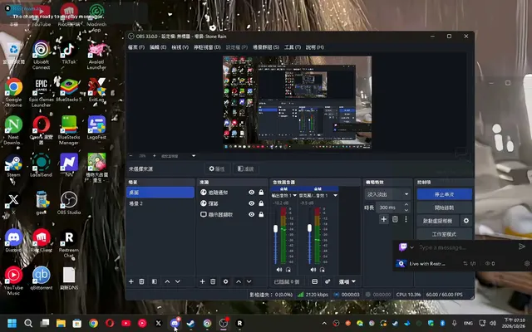Toggle monitoring on desktop audio channel
Image resolution: width=532 pixels, height=332 pixels.
(x=288, y=270)
